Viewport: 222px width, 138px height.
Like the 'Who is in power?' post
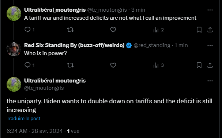113,65
